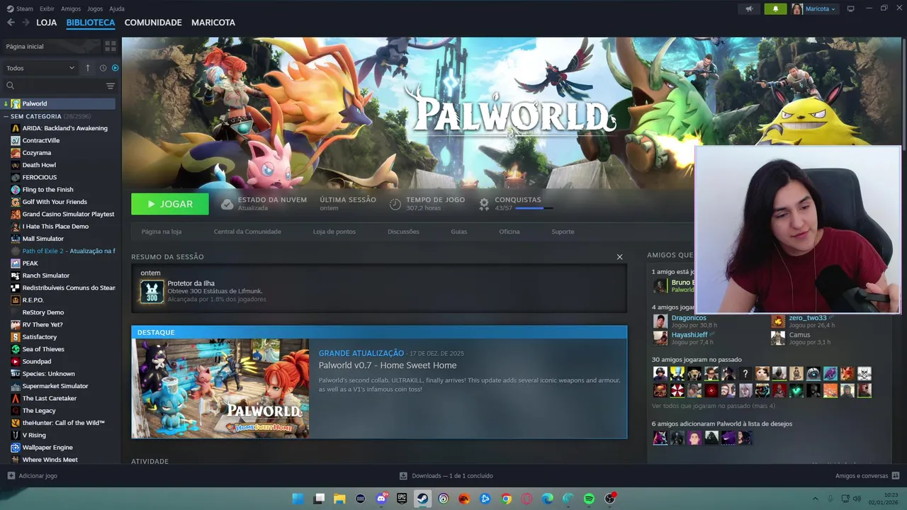Open Central da Comunidade

(x=247, y=232)
